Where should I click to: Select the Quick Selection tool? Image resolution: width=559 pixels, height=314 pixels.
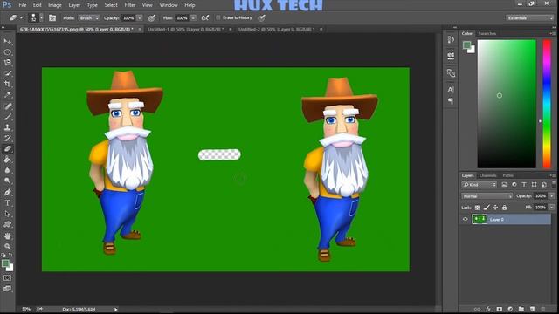pos(8,73)
